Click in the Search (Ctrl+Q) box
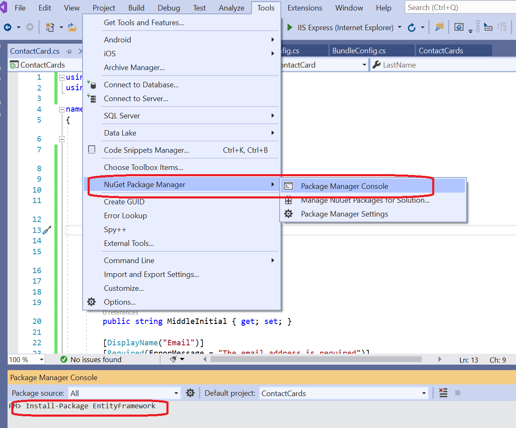The width and height of the screenshot is (516, 428). click(460, 8)
